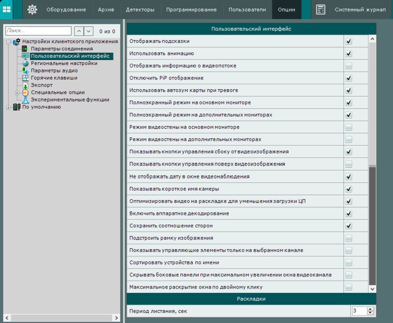Expand the По умолчанию tree node

click(x=9, y=107)
